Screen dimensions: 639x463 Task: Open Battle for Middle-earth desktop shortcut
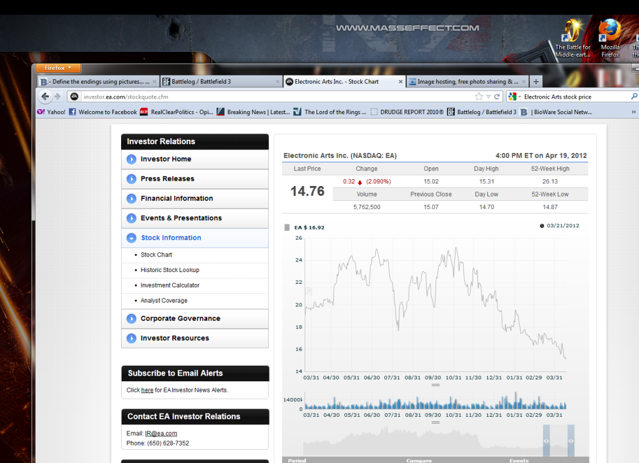[x=572, y=37]
